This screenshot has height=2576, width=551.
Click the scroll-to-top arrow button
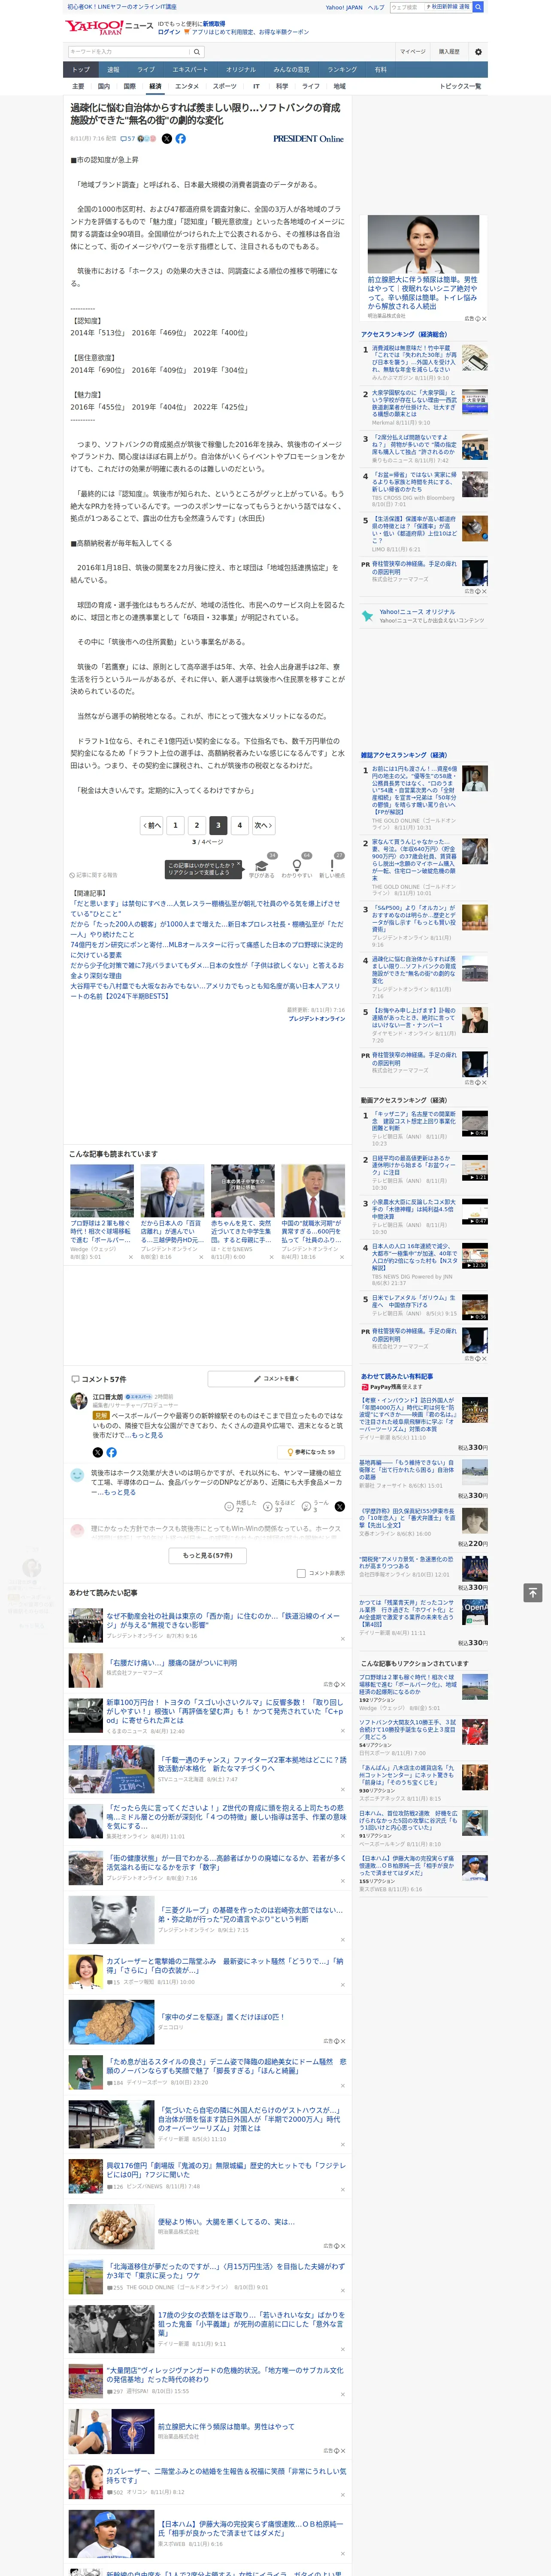(x=533, y=1592)
